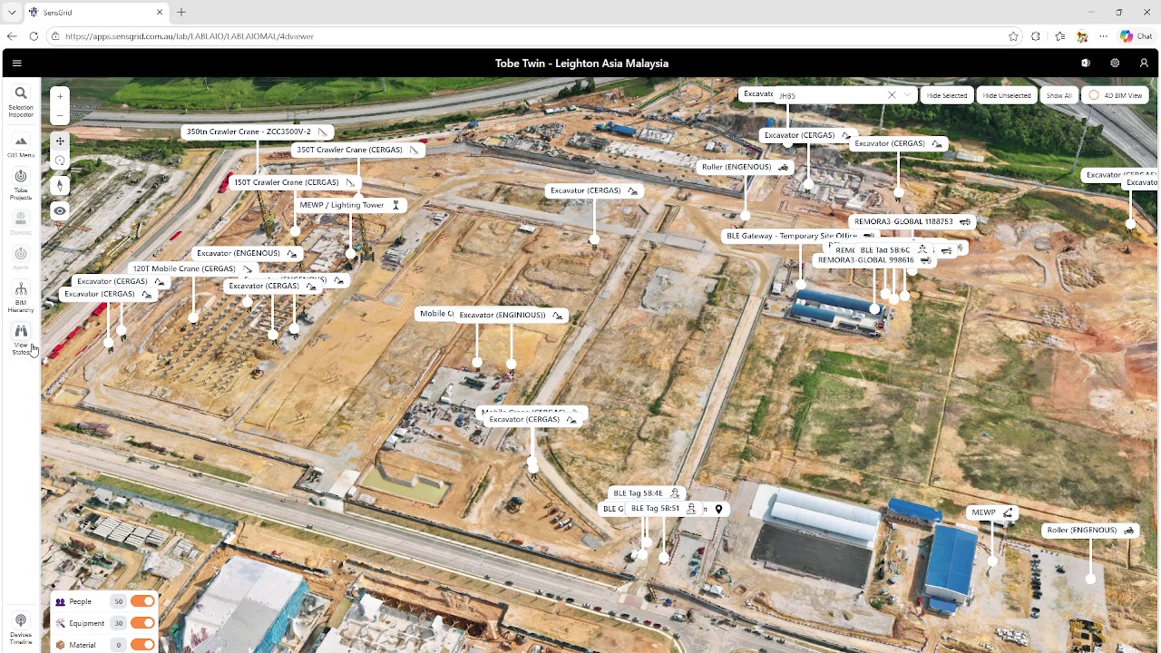Reset map orientation with the compass
This screenshot has width=1161, height=653.
tap(60, 186)
